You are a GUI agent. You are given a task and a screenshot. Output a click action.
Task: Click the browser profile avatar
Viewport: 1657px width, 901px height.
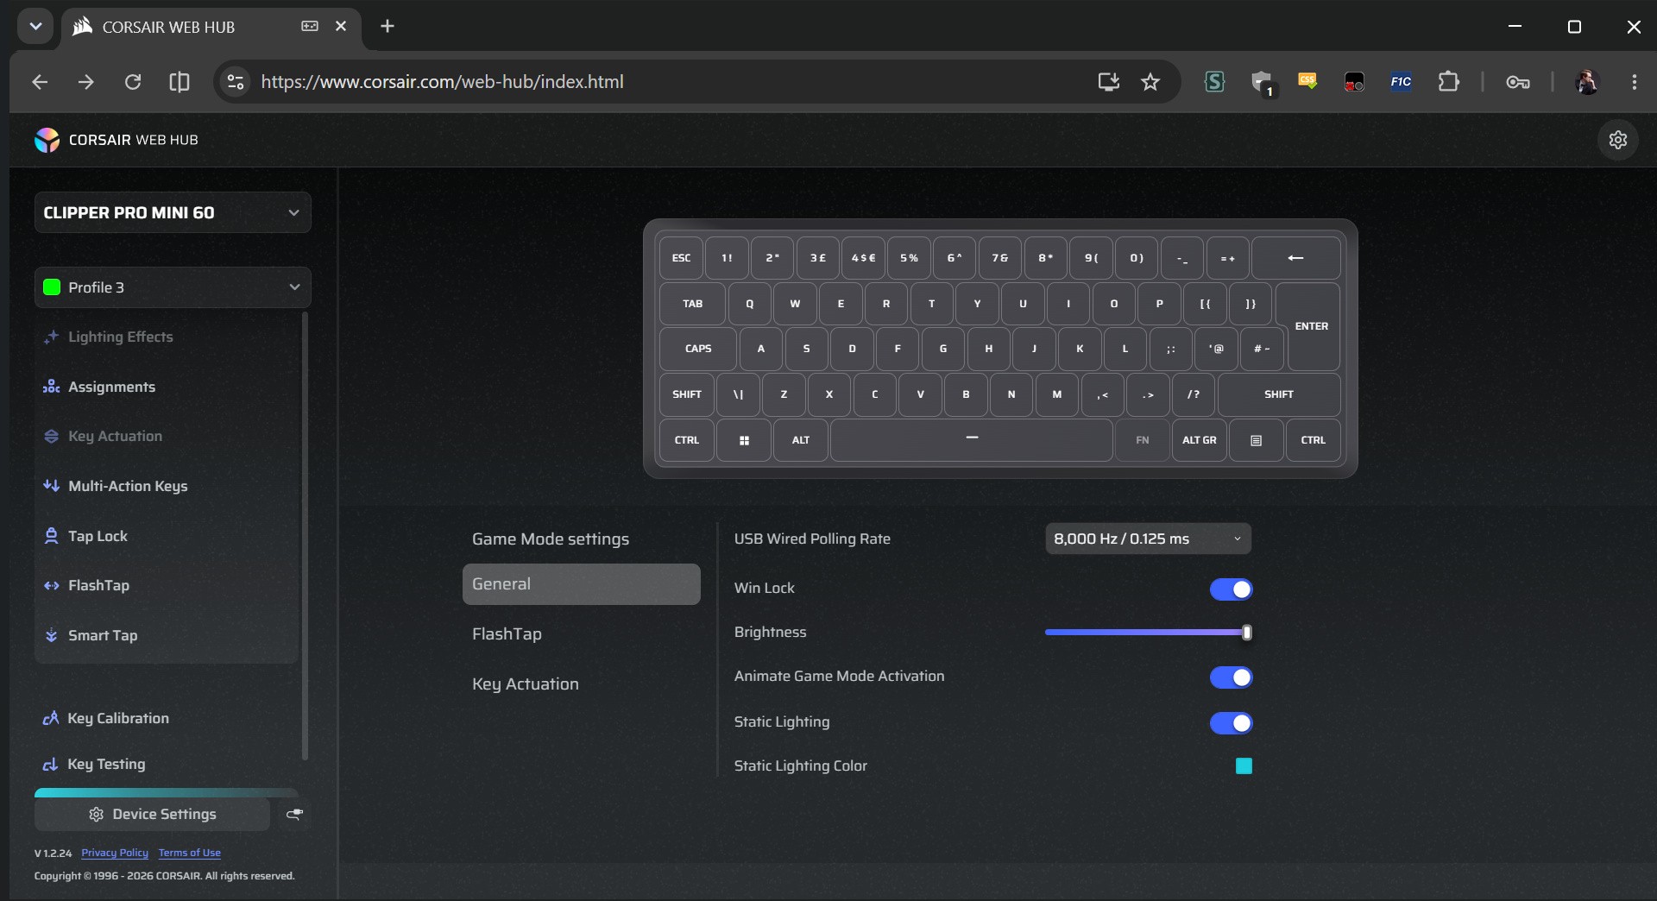pyautogui.click(x=1587, y=82)
